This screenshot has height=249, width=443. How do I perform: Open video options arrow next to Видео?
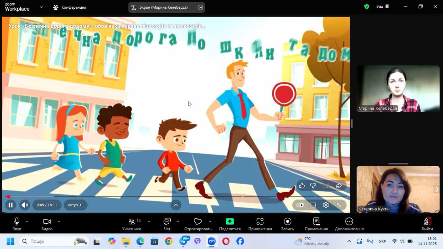pos(59,221)
